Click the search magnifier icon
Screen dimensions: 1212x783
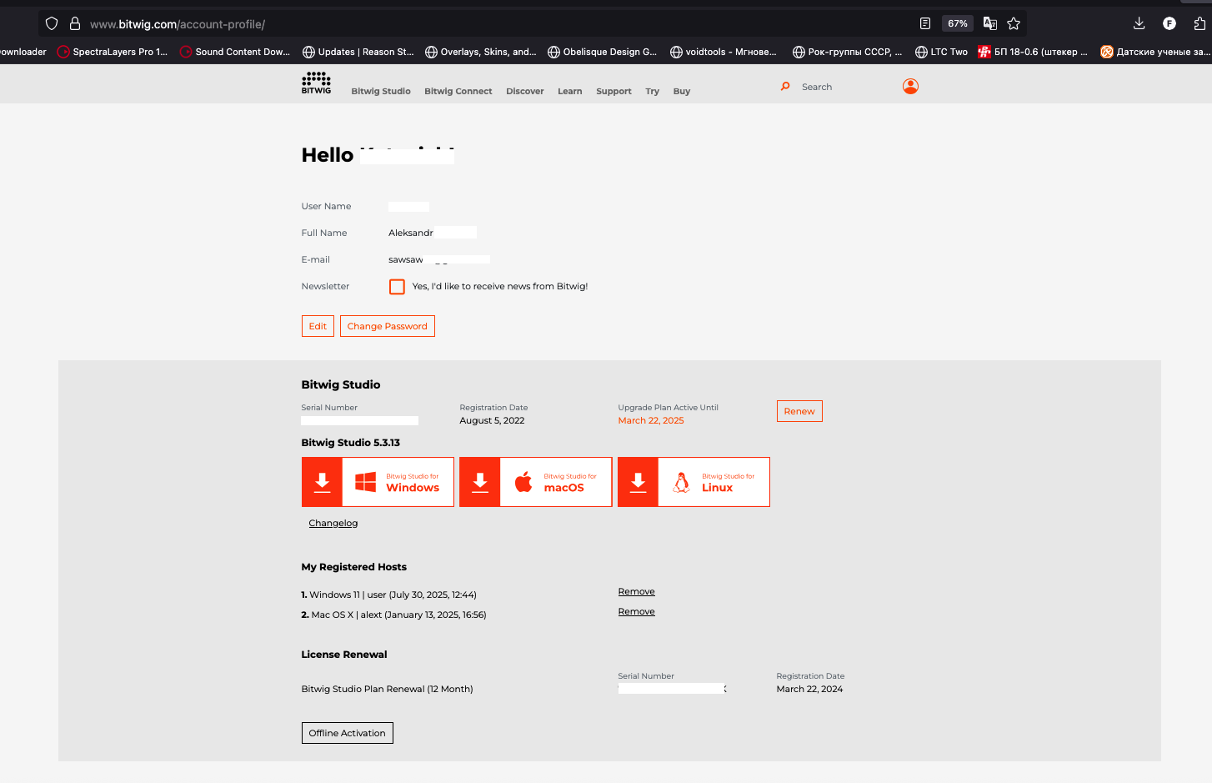(785, 86)
